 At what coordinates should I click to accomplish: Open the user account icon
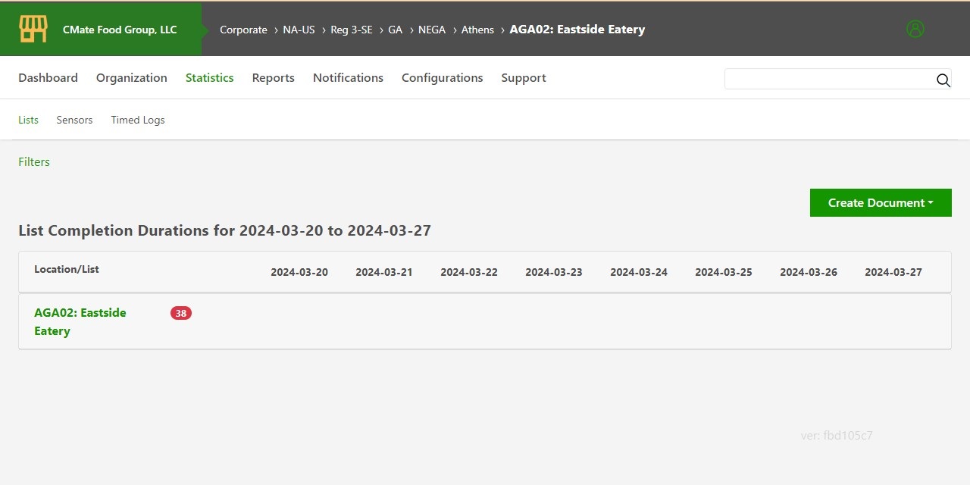[x=915, y=28]
